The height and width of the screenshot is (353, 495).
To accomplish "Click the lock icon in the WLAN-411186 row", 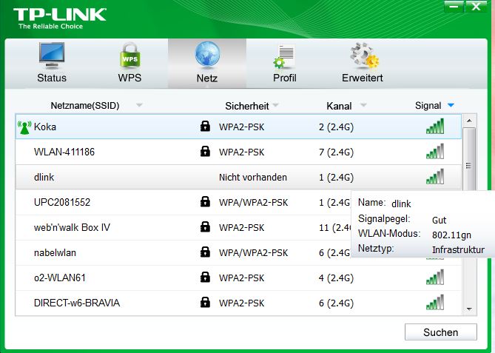I will pyautogui.click(x=205, y=152).
